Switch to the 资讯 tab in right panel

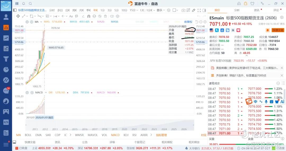[x=257, y=10]
